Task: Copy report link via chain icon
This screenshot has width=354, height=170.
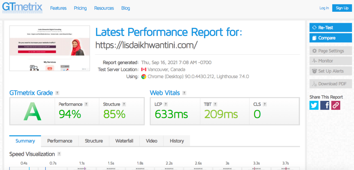Action: (x=336, y=105)
